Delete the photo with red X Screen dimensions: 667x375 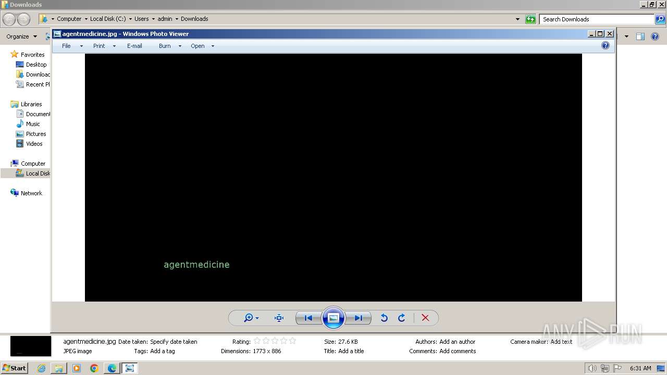425,318
